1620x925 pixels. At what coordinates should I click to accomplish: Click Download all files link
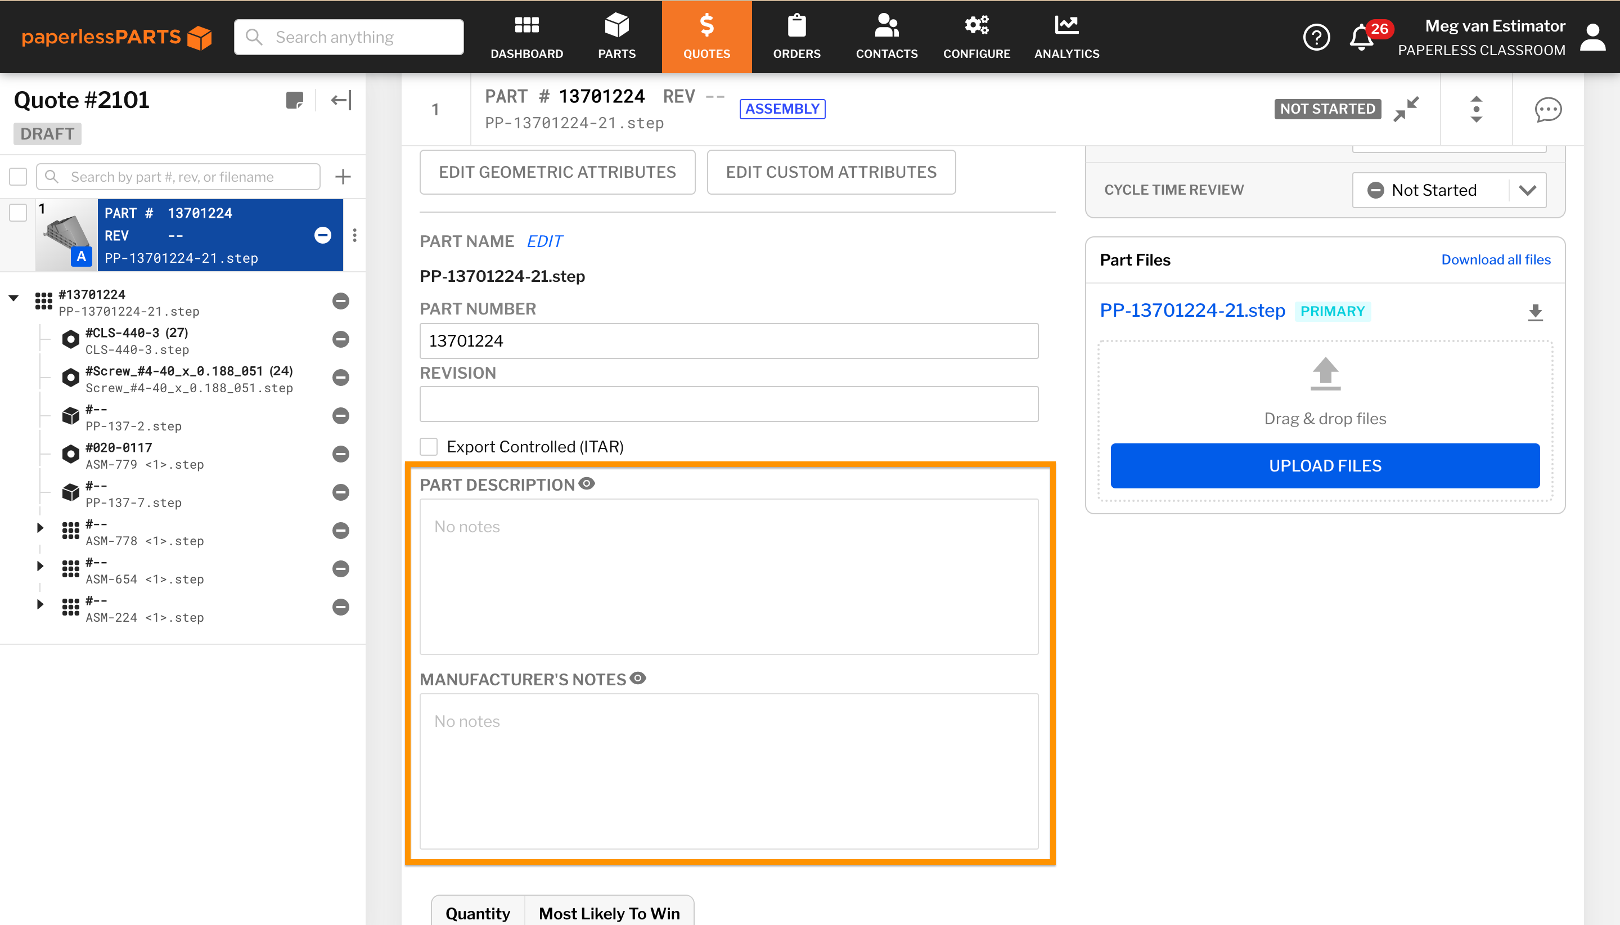coord(1496,259)
